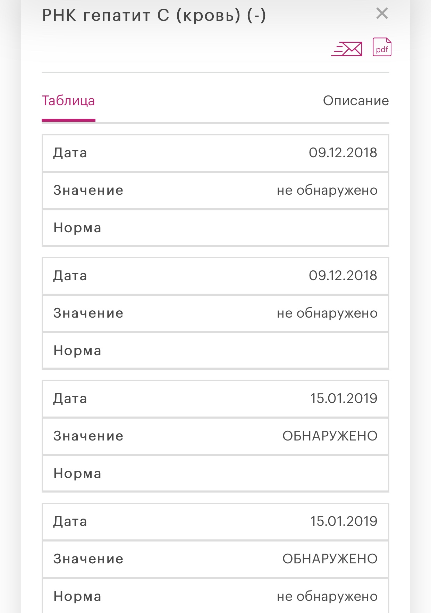Click fourth record's ОБНАРУЖЕНО value

[x=330, y=559]
